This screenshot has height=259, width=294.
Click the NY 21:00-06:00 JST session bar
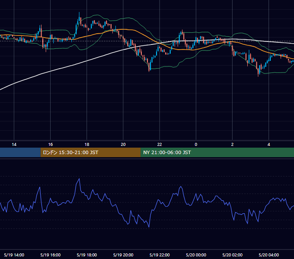[217, 152]
